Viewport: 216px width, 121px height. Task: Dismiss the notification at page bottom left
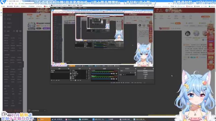(x=45, y=111)
